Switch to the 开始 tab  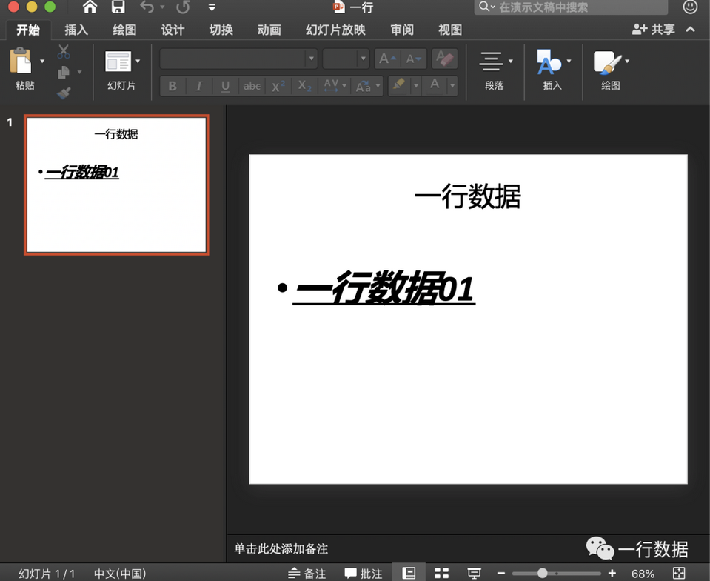28,30
